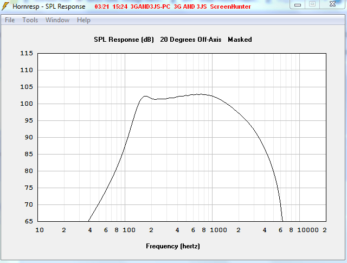
Task: Click the window title 'Hornresp - SPL Response'
Action: [x=49, y=7]
